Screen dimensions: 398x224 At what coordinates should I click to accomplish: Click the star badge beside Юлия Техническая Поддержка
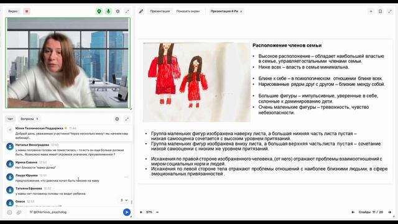pos(66,128)
